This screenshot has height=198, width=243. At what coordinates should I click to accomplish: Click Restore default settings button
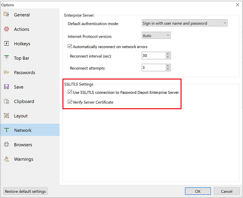(25, 191)
